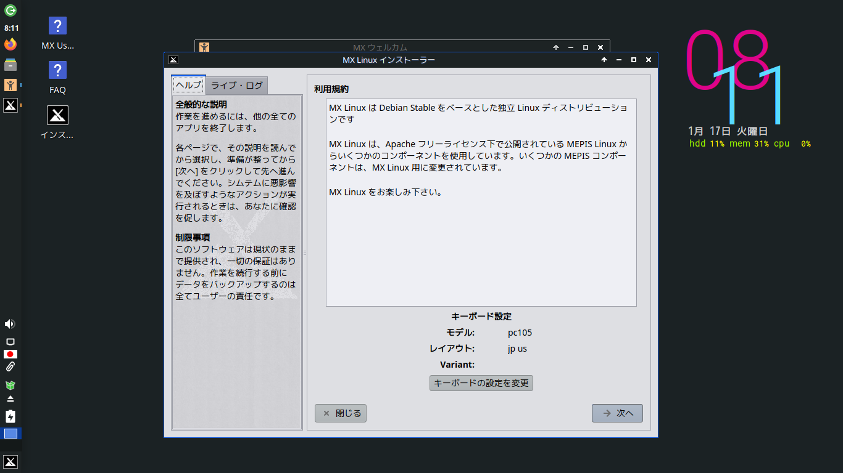Screen dimensions: 843x473
Task: Maximize the MX Linux installer window
Action: (634, 60)
